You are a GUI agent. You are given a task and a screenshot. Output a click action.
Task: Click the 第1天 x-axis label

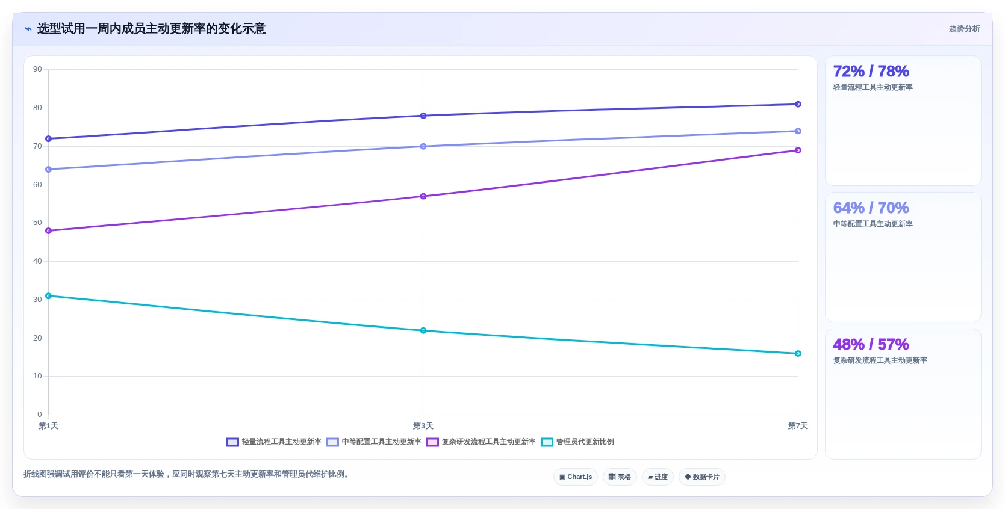pyautogui.click(x=48, y=426)
